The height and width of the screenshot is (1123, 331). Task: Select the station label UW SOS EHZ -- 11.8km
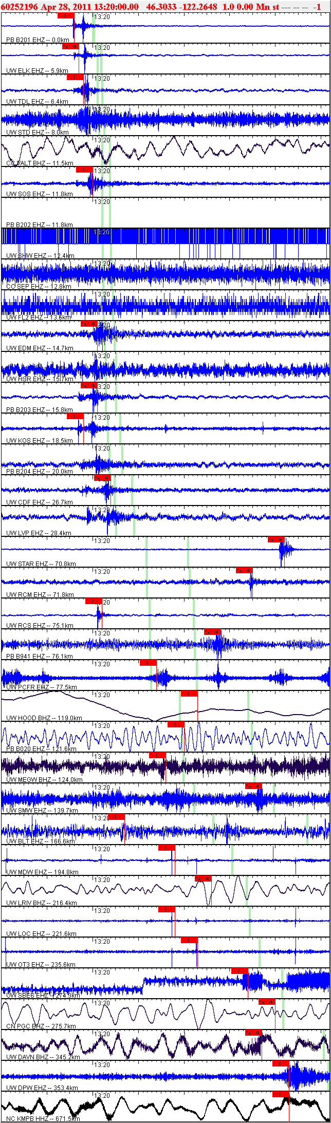pyautogui.click(x=39, y=194)
